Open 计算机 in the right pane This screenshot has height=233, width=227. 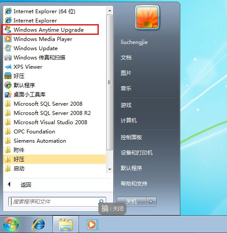[x=129, y=121]
